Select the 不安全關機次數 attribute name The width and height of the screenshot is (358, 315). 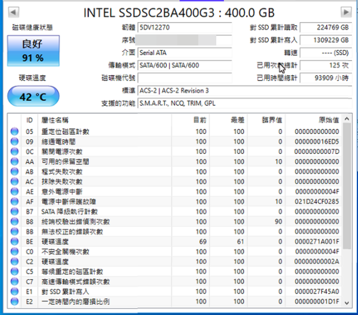[65, 252]
